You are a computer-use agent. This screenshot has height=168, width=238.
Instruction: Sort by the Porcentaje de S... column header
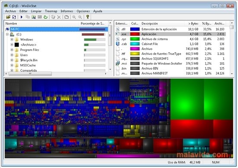coord(93,24)
